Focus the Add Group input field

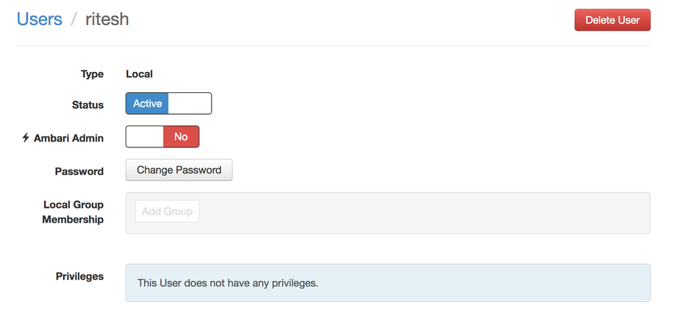pos(167,211)
